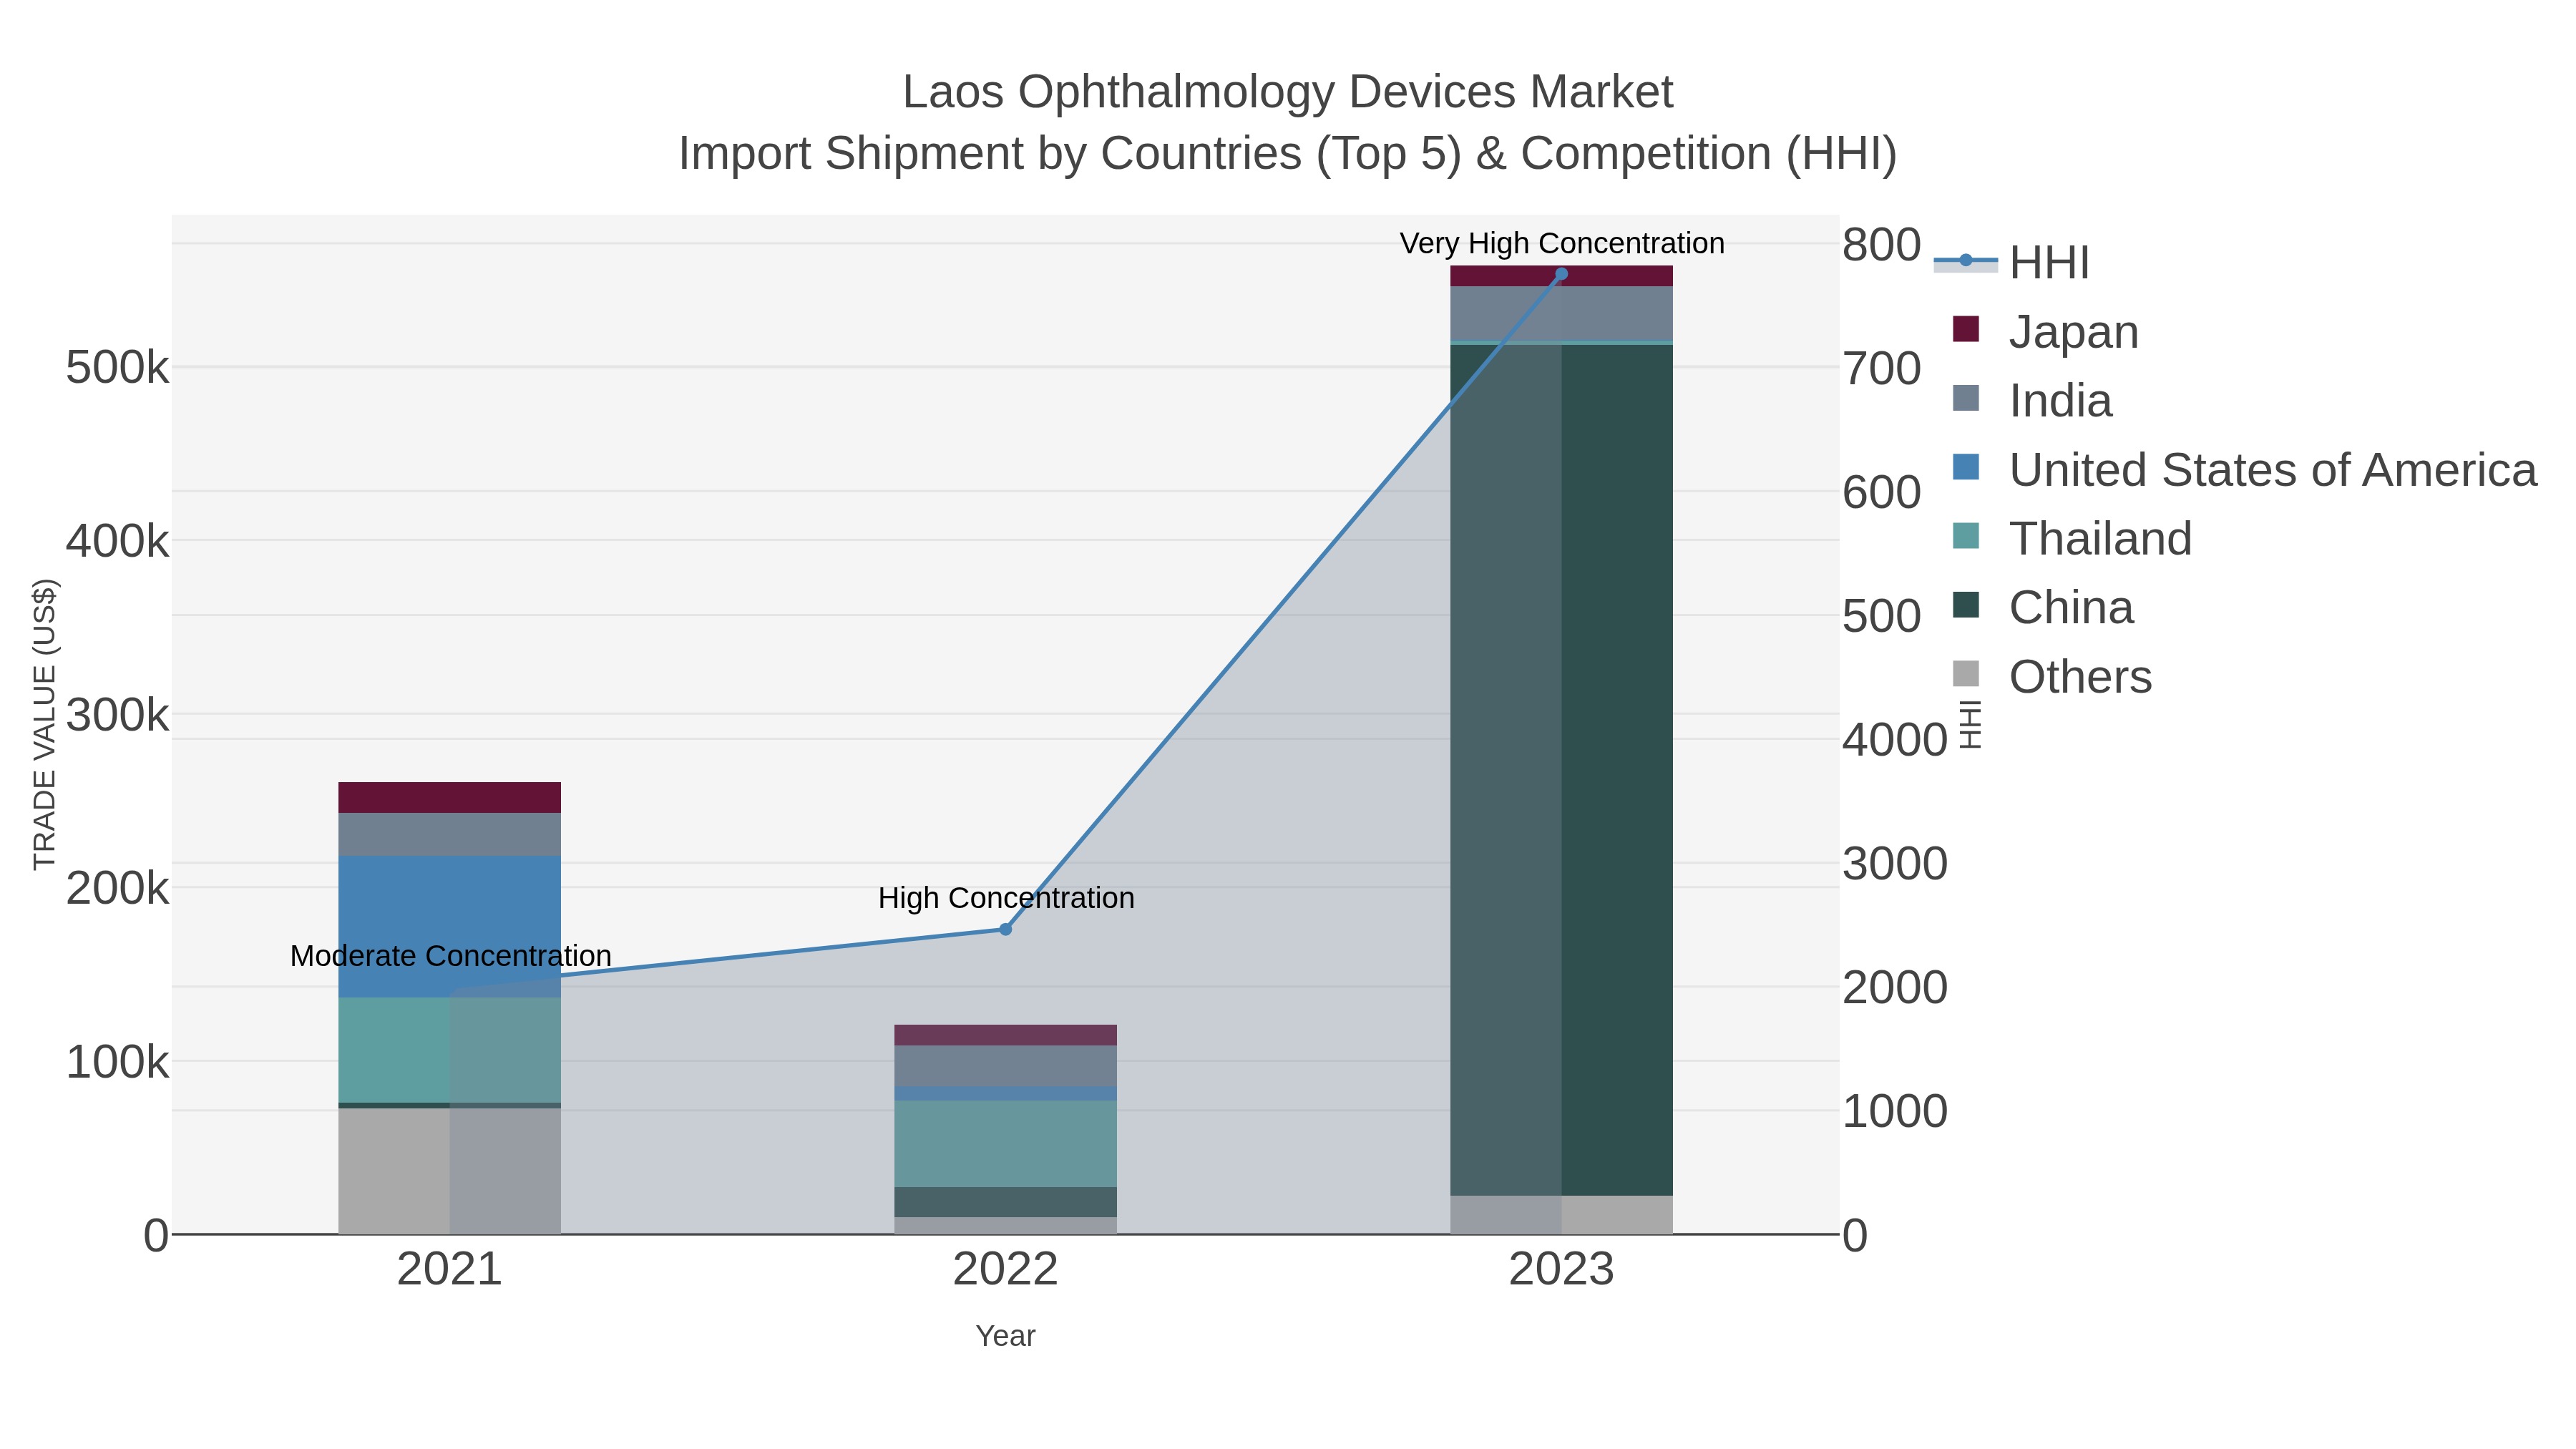The image size is (2576, 1449).
Task: Select the India segment of the 2023 bar
Action: click(x=1561, y=314)
